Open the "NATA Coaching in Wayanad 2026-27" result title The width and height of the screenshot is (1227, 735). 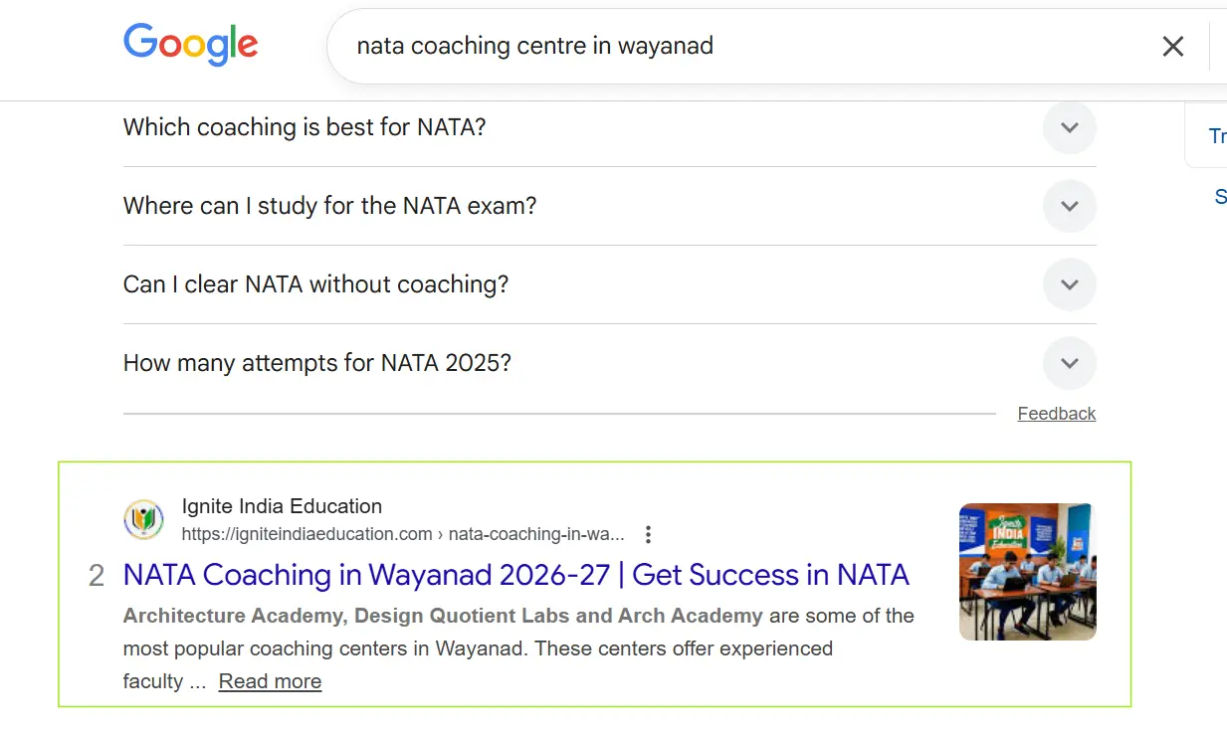pyautogui.click(x=515, y=575)
